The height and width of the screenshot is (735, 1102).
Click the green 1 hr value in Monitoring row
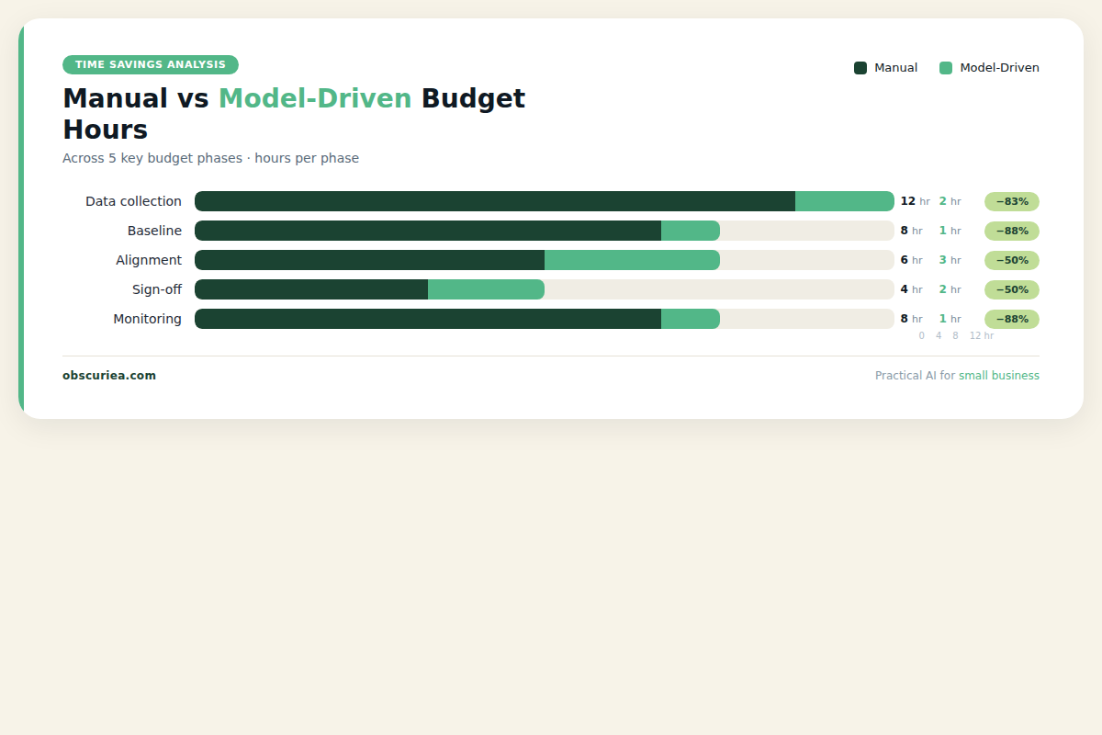(x=950, y=319)
